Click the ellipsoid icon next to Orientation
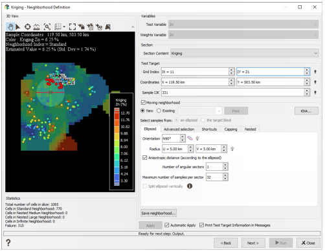The image size is (325, 251). [x=190, y=138]
